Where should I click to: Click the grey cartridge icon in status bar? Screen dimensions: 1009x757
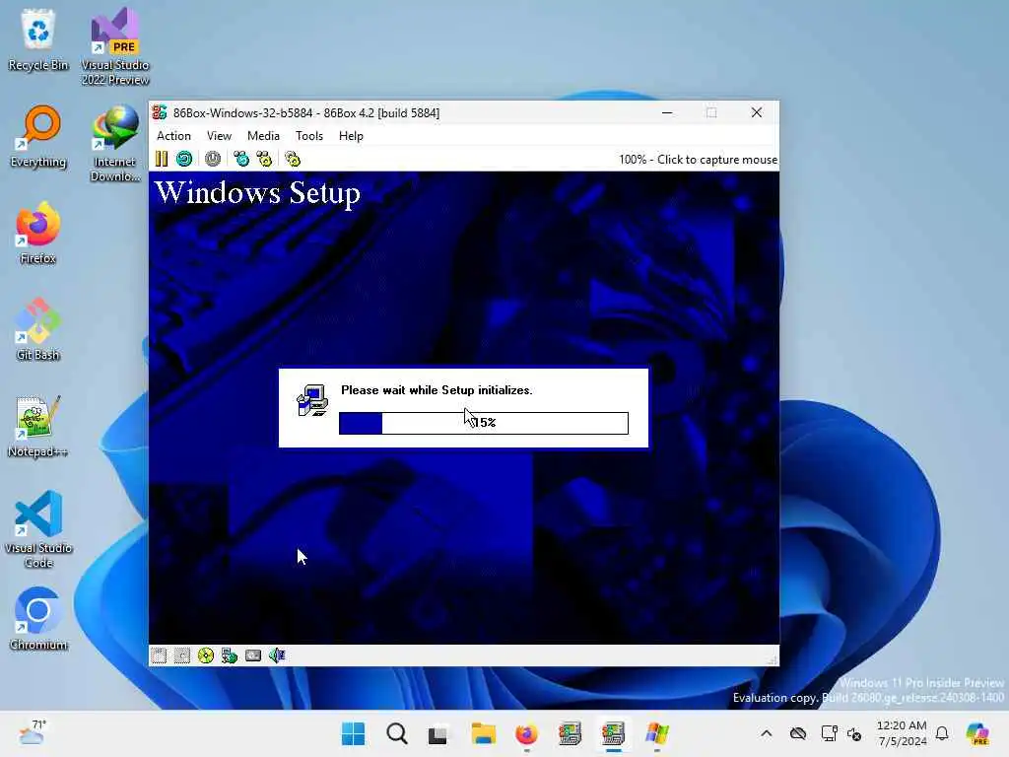point(253,655)
